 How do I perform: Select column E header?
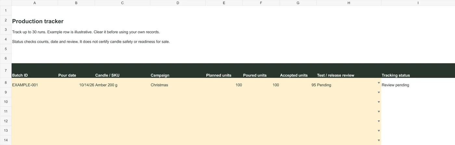pos(224,3)
